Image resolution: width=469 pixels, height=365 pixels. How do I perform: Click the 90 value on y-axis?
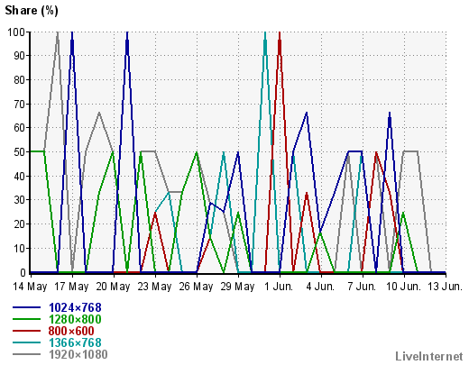pyautogui.click(x=20, y=56)
